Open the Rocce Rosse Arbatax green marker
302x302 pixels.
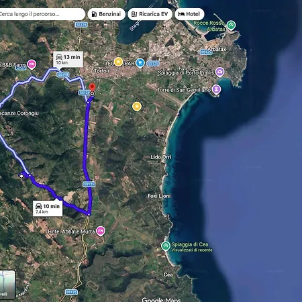click(231, 25)
